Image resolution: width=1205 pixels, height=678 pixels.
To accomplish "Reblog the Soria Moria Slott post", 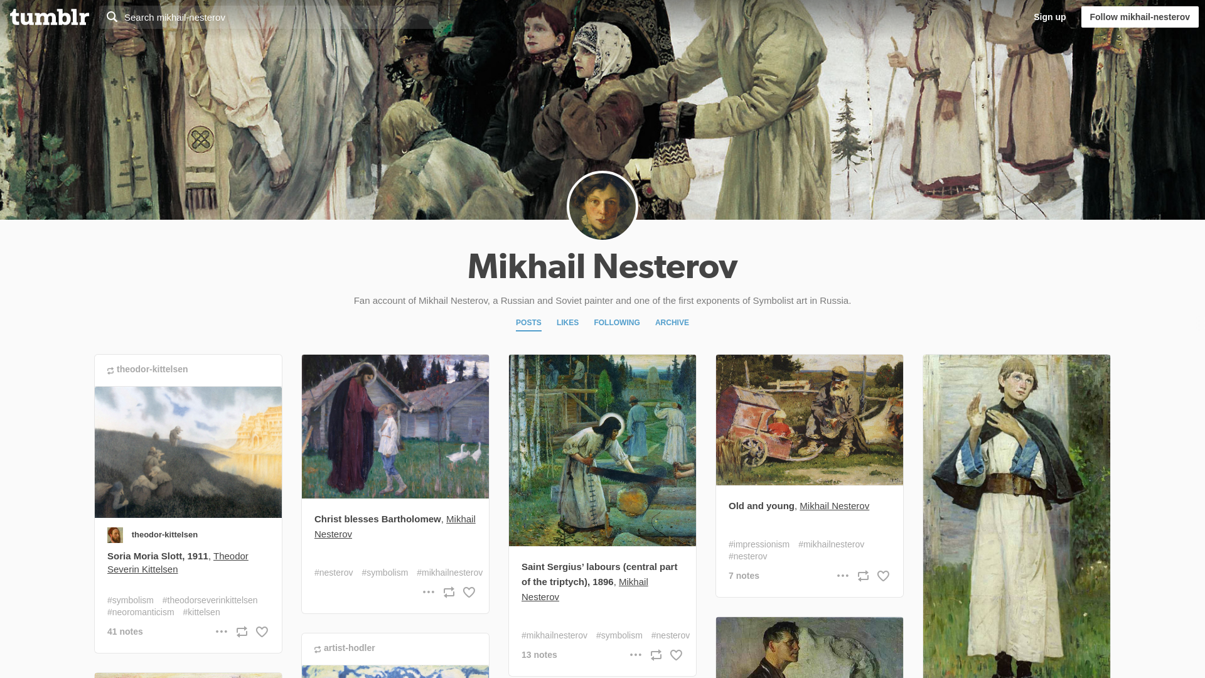I will coord(242,632).
